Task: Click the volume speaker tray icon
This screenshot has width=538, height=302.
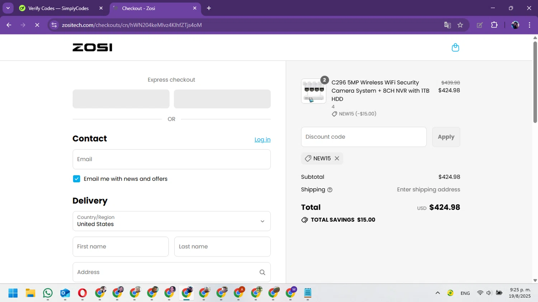Action: tap(489, 293)
